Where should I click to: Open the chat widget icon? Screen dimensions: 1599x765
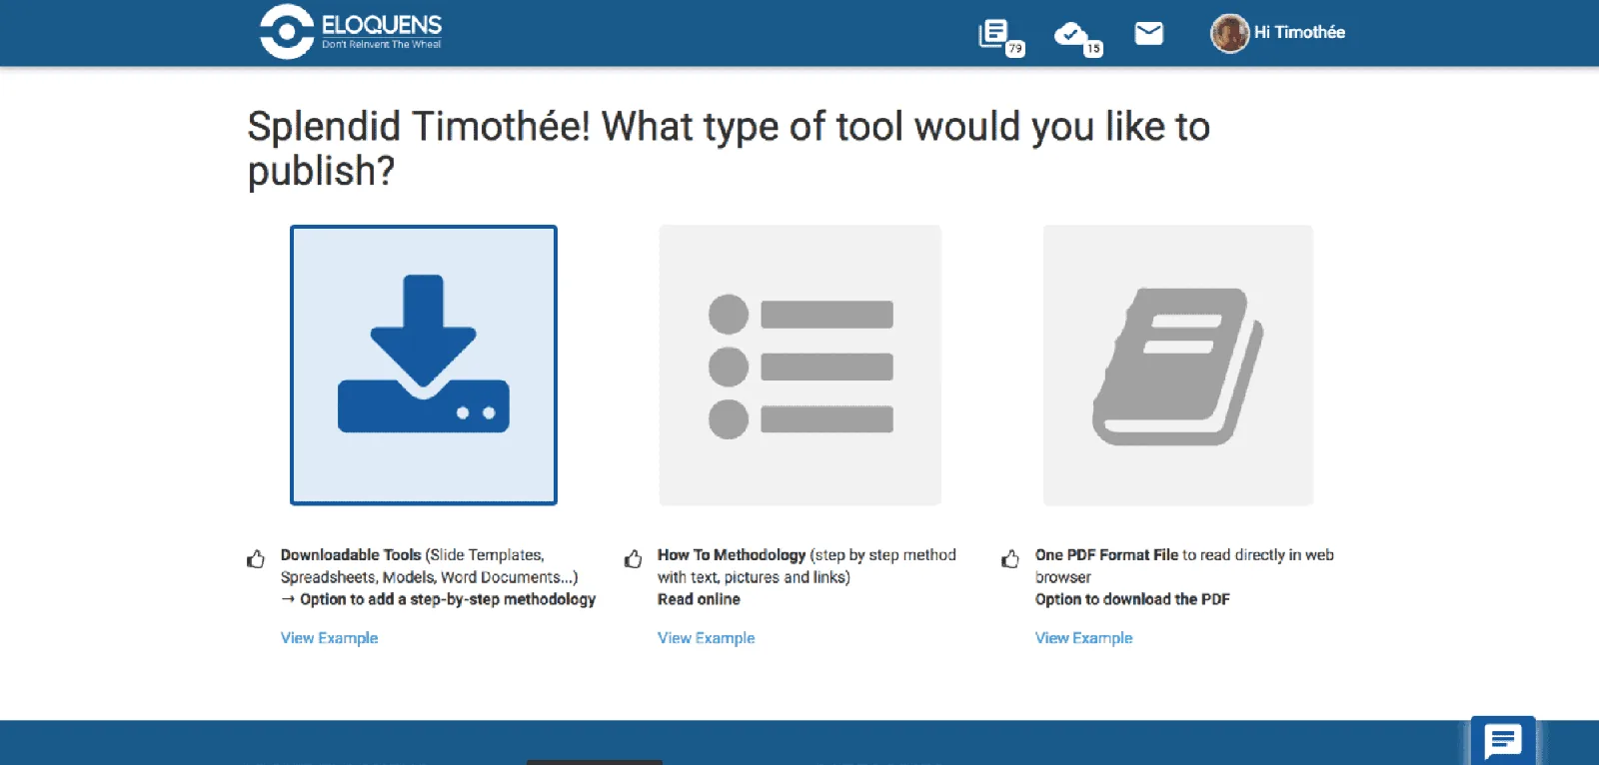[x=1503, y=741]
